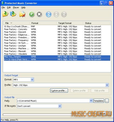Viewport: 114px width, 122px height.
Task: Click the Format column header
Action: point(43,23)
